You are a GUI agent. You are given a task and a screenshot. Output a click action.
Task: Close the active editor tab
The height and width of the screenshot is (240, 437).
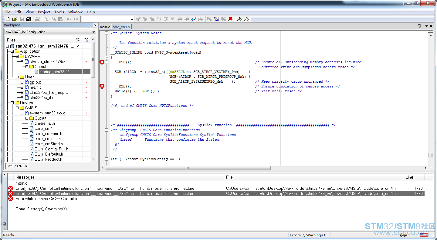point(431,26)
